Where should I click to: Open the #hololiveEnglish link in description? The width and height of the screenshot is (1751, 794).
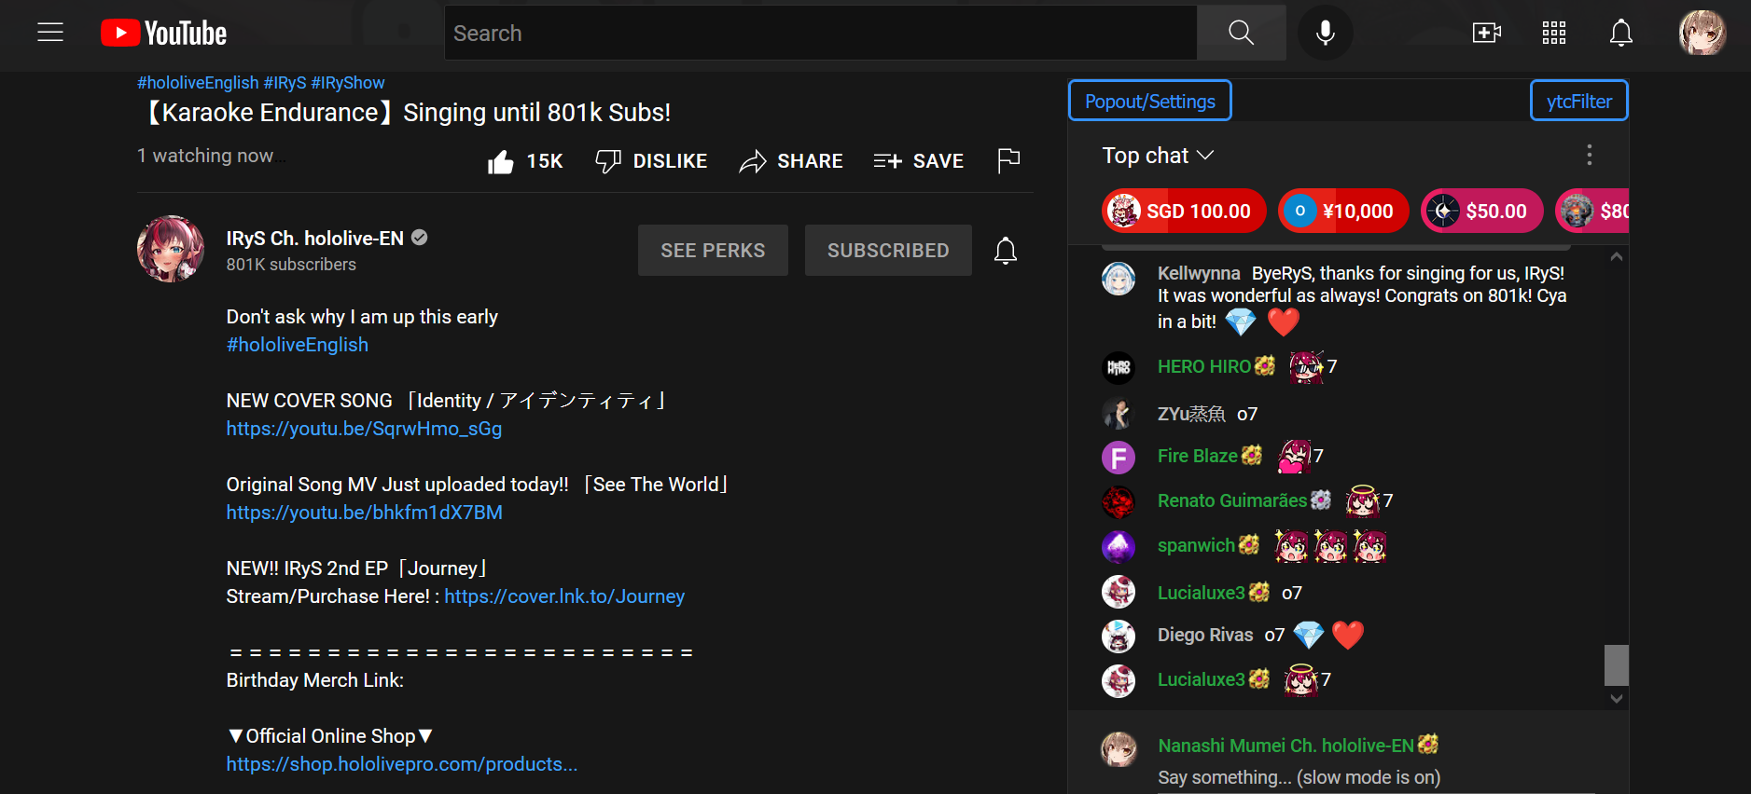click(298, 345)
